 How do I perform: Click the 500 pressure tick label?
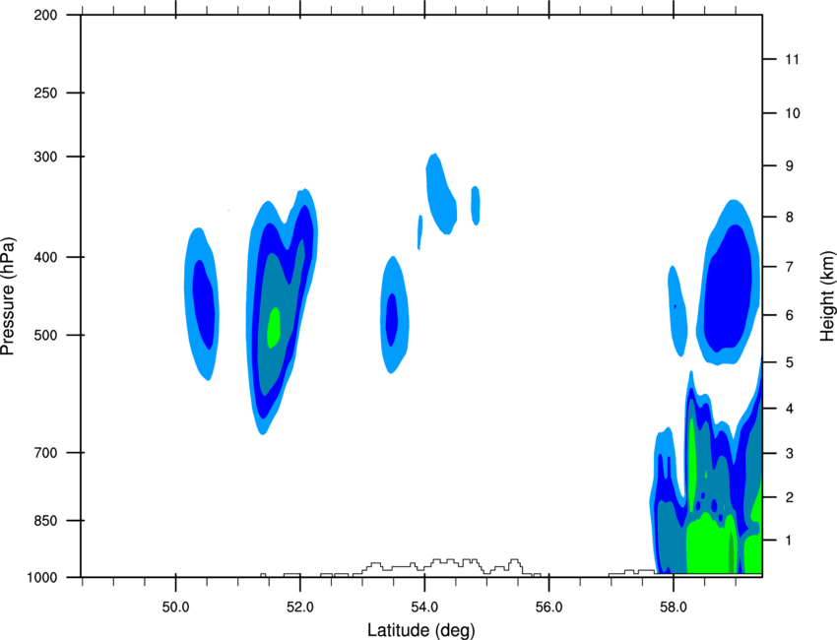(45, 335)
